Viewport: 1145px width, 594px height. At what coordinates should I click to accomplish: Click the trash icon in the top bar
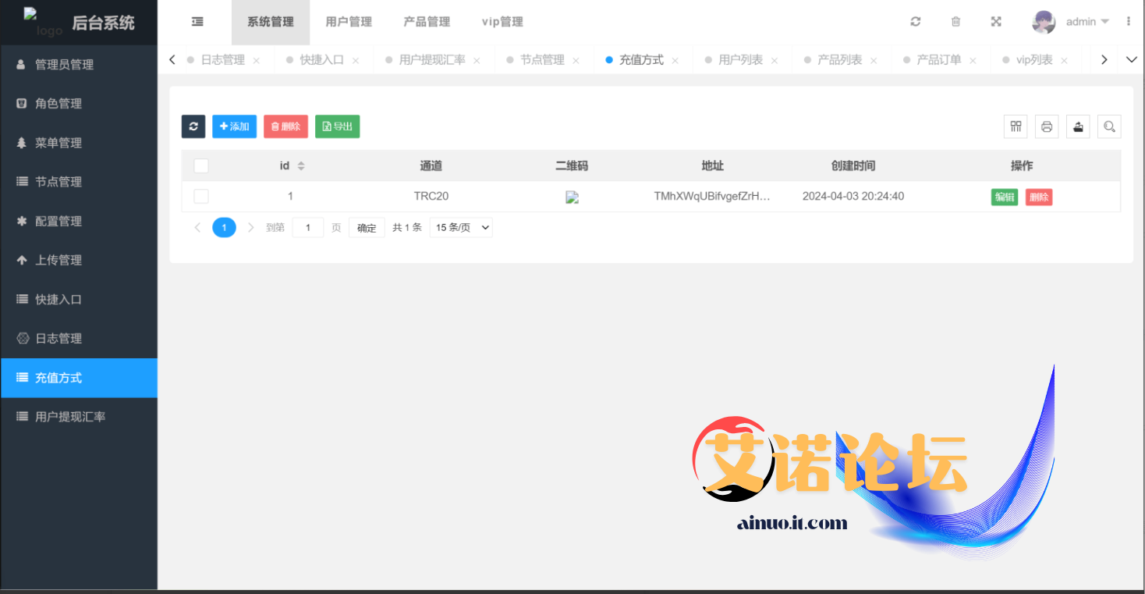pyautogui.click(x=955, y=22)
